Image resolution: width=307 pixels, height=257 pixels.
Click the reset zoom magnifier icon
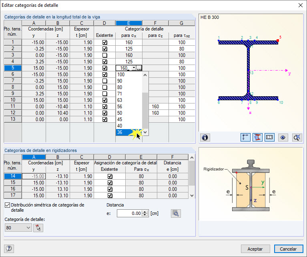click(297, 138)
